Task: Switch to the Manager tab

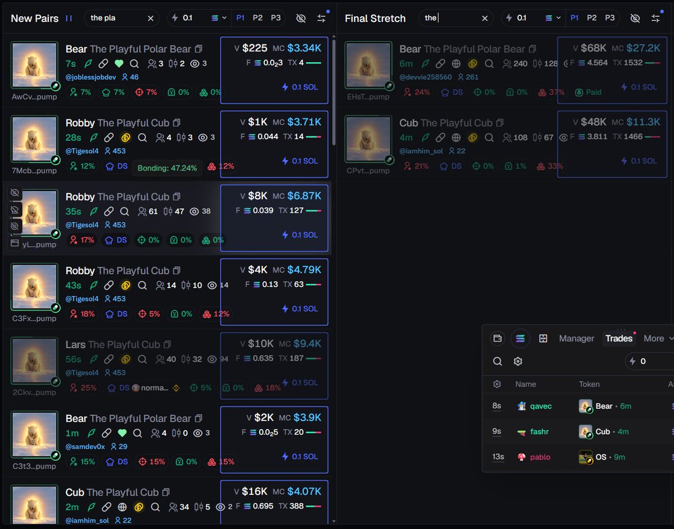Action: coord(576,338)
